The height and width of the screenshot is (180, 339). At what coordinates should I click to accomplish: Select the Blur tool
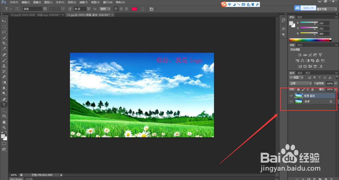(4, 88)
